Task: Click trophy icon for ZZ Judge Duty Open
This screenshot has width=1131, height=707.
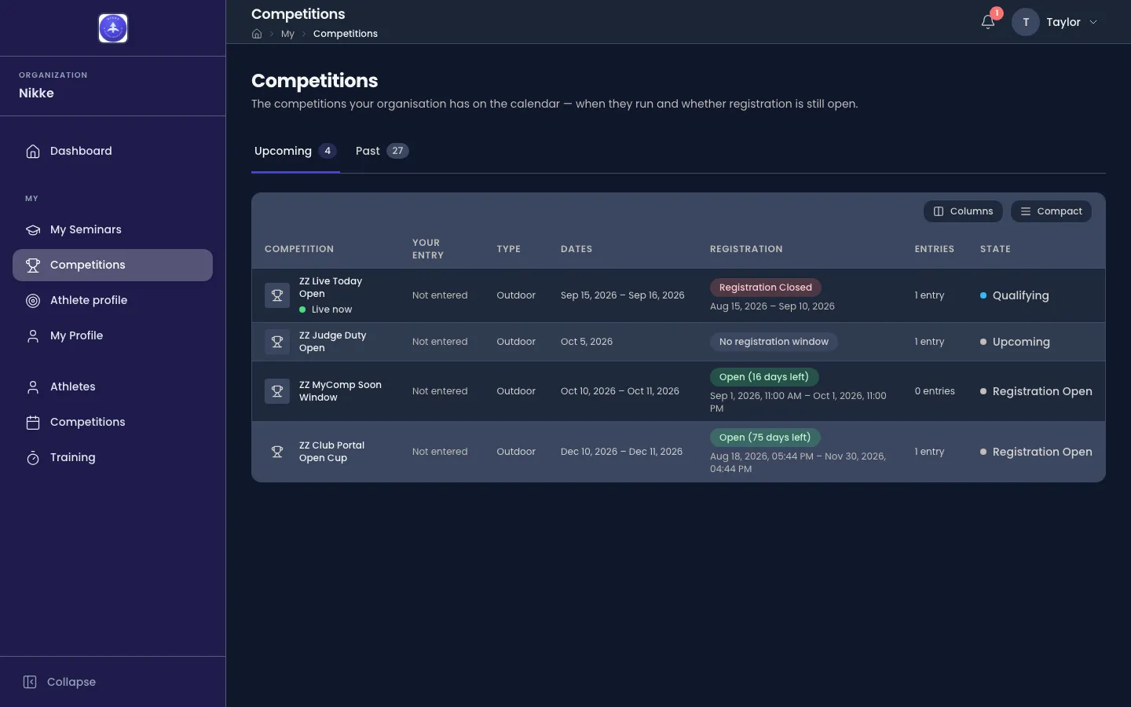Action: pyautogui.click(x=277, y=342)
